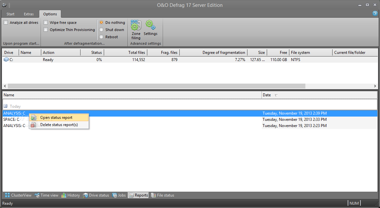Viewport: 380px width, 208px height.
Task: Switch to the Start ribbon tab
Action: tap(10, 14)
